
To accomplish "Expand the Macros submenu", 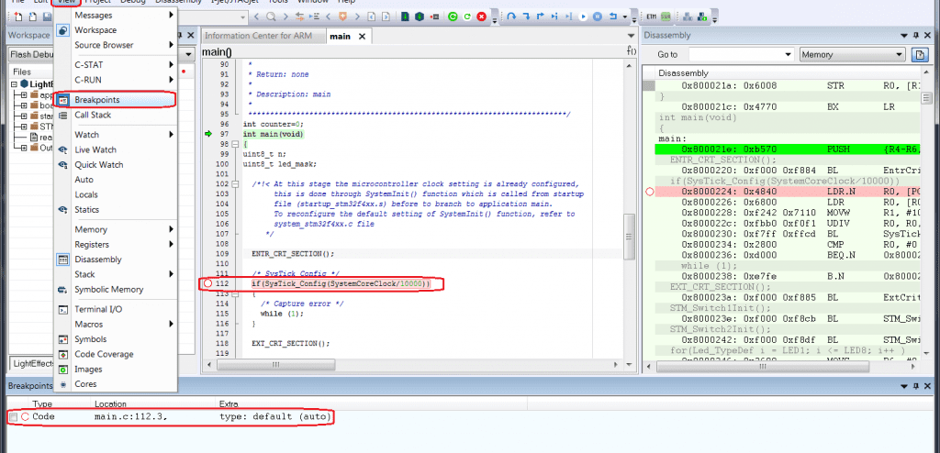I will [115, 325].
